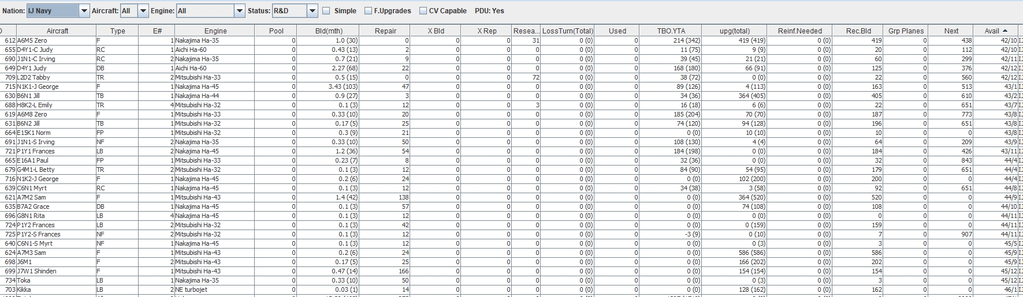Click the A7M2 Sam aircraft name
Screen dimensions: 1023x297
pyautogui.click(x=32, y=197)
